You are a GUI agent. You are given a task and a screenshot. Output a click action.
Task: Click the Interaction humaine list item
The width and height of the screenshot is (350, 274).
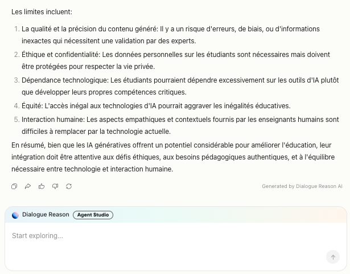click(x=171, y=125)
